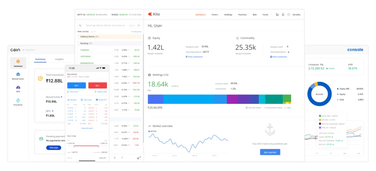Click the Zerodha user avatar
Screen dimensions: 376x171
point(288,15)
